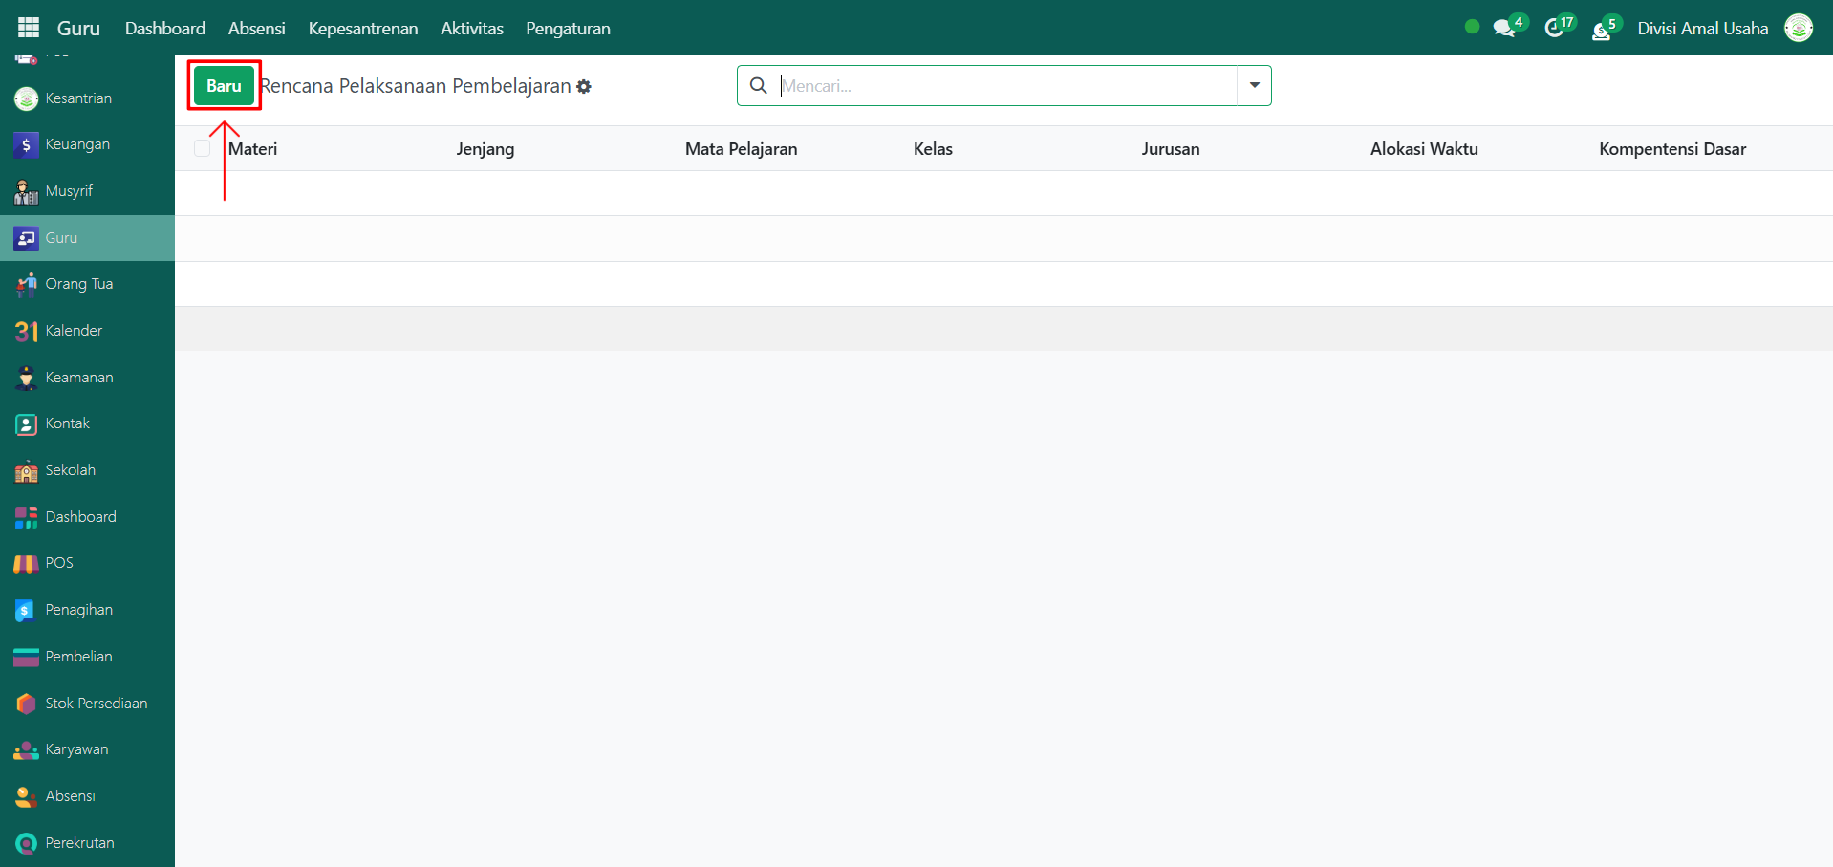The image size is (1833, 867).
Task: Click into the Mencari search field
Action: click(1003, 85)
